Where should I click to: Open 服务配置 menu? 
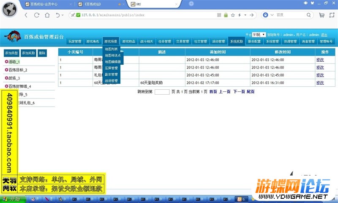tap(254, 41)
